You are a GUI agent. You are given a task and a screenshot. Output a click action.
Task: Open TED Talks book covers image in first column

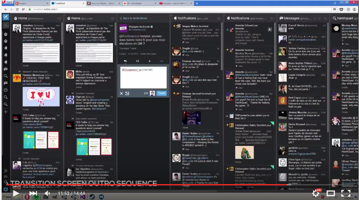pos(41,140)
